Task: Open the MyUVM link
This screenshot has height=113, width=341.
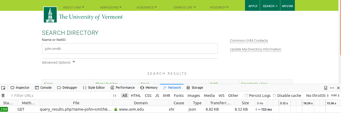Action: tap(287, 6)
